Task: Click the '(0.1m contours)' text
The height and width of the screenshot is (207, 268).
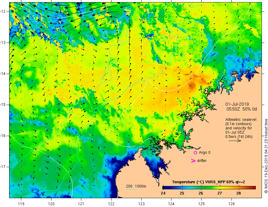Action: point(238,124)
